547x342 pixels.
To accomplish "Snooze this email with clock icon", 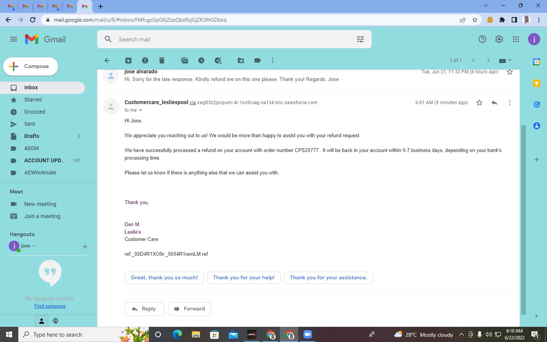I will click(x=201, y=60).
